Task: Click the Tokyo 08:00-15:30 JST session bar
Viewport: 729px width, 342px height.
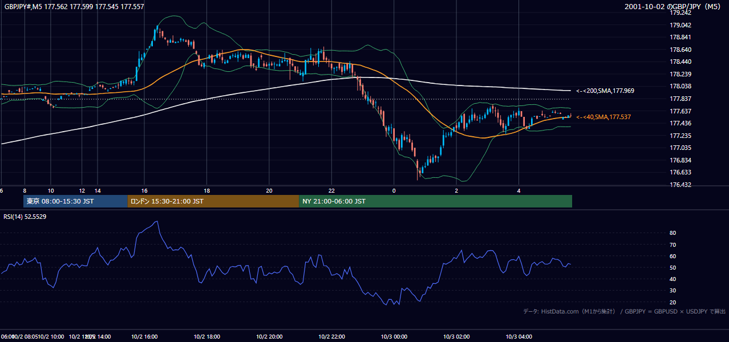Action: [75, 201]
